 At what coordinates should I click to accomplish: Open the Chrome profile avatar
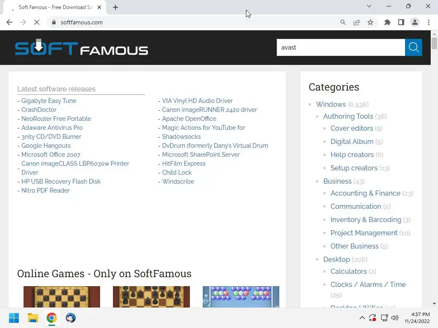pyautogui.click(x=415, y=22)
